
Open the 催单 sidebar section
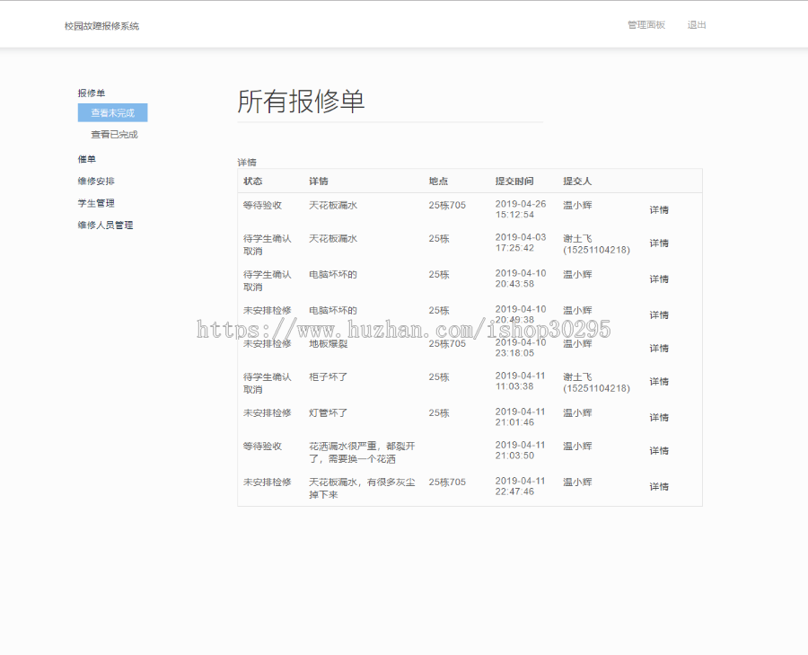coord(86,159)
